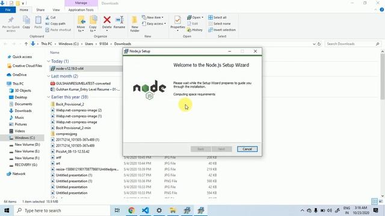
Task: Click Invert selection in ribbon
Action: (222, 30)
